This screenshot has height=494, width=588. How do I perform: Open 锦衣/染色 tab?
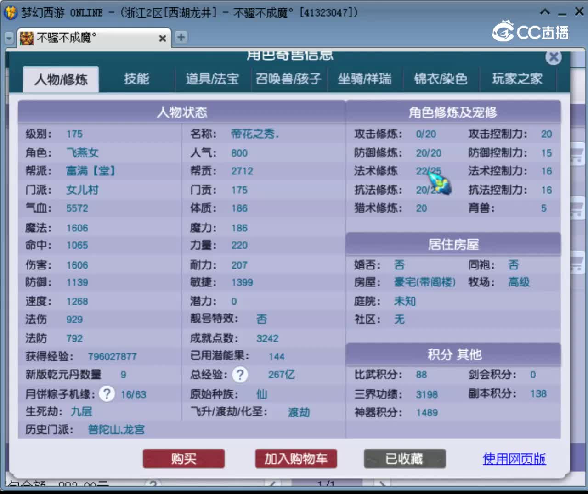[441, 79]
